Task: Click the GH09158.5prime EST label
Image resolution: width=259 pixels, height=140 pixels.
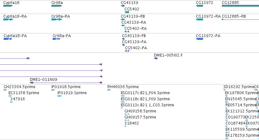Action: pos(140,111)
